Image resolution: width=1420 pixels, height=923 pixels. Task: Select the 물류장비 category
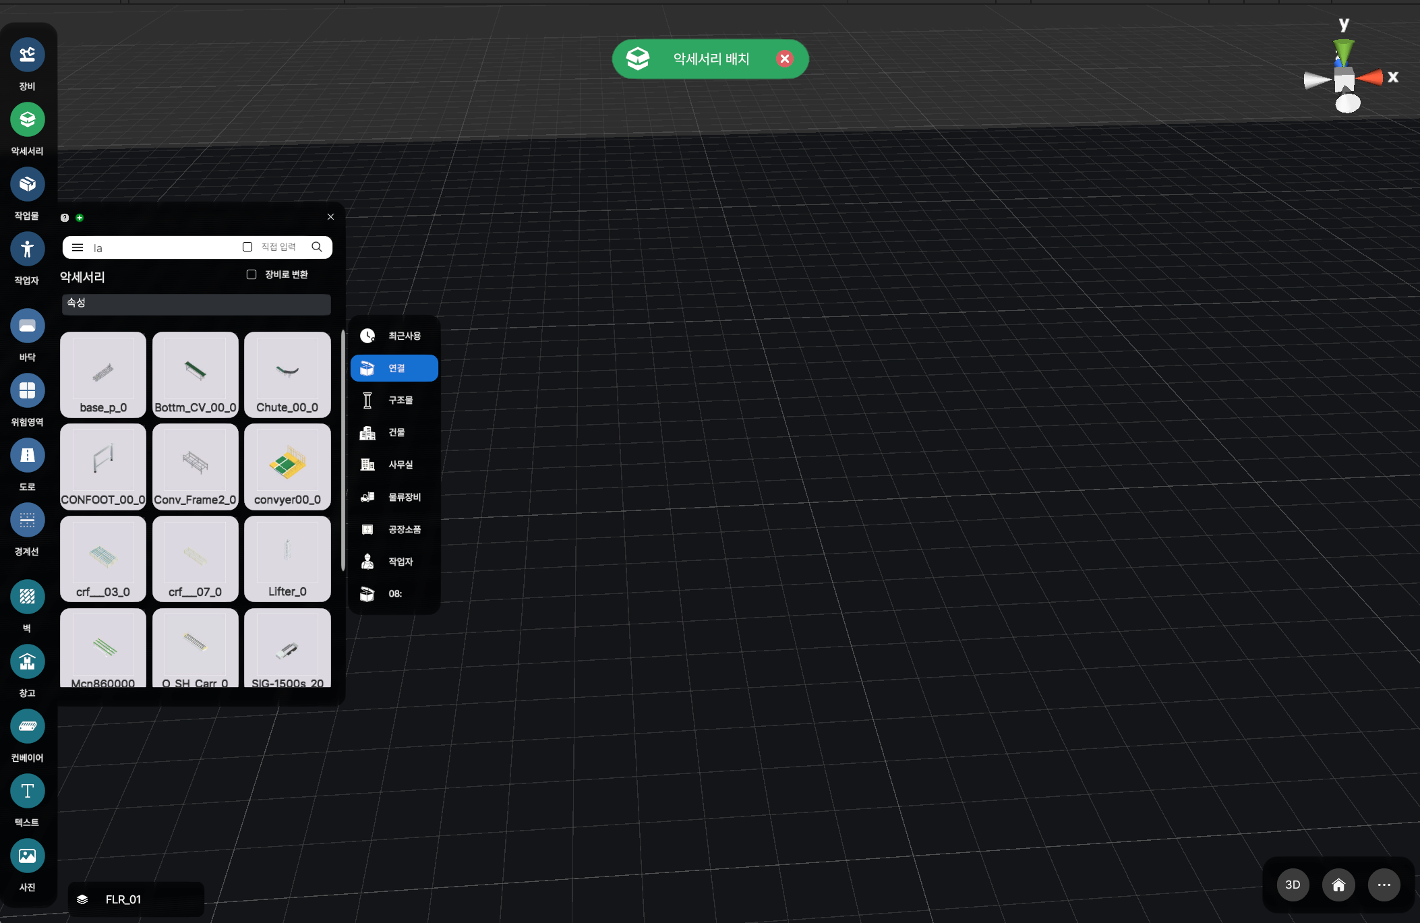point(394,497)
